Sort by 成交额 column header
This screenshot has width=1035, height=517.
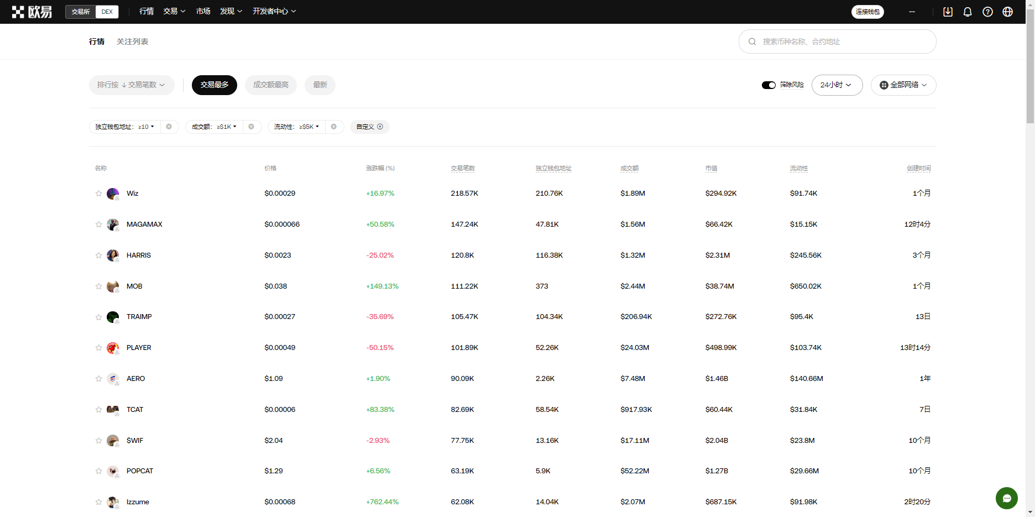630,168
